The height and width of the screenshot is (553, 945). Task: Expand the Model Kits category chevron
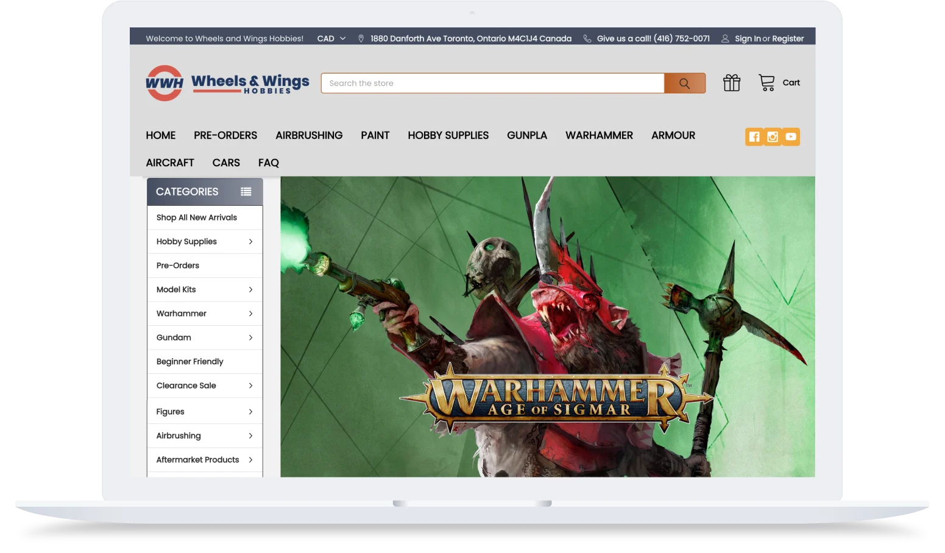(x=250, y=290)
